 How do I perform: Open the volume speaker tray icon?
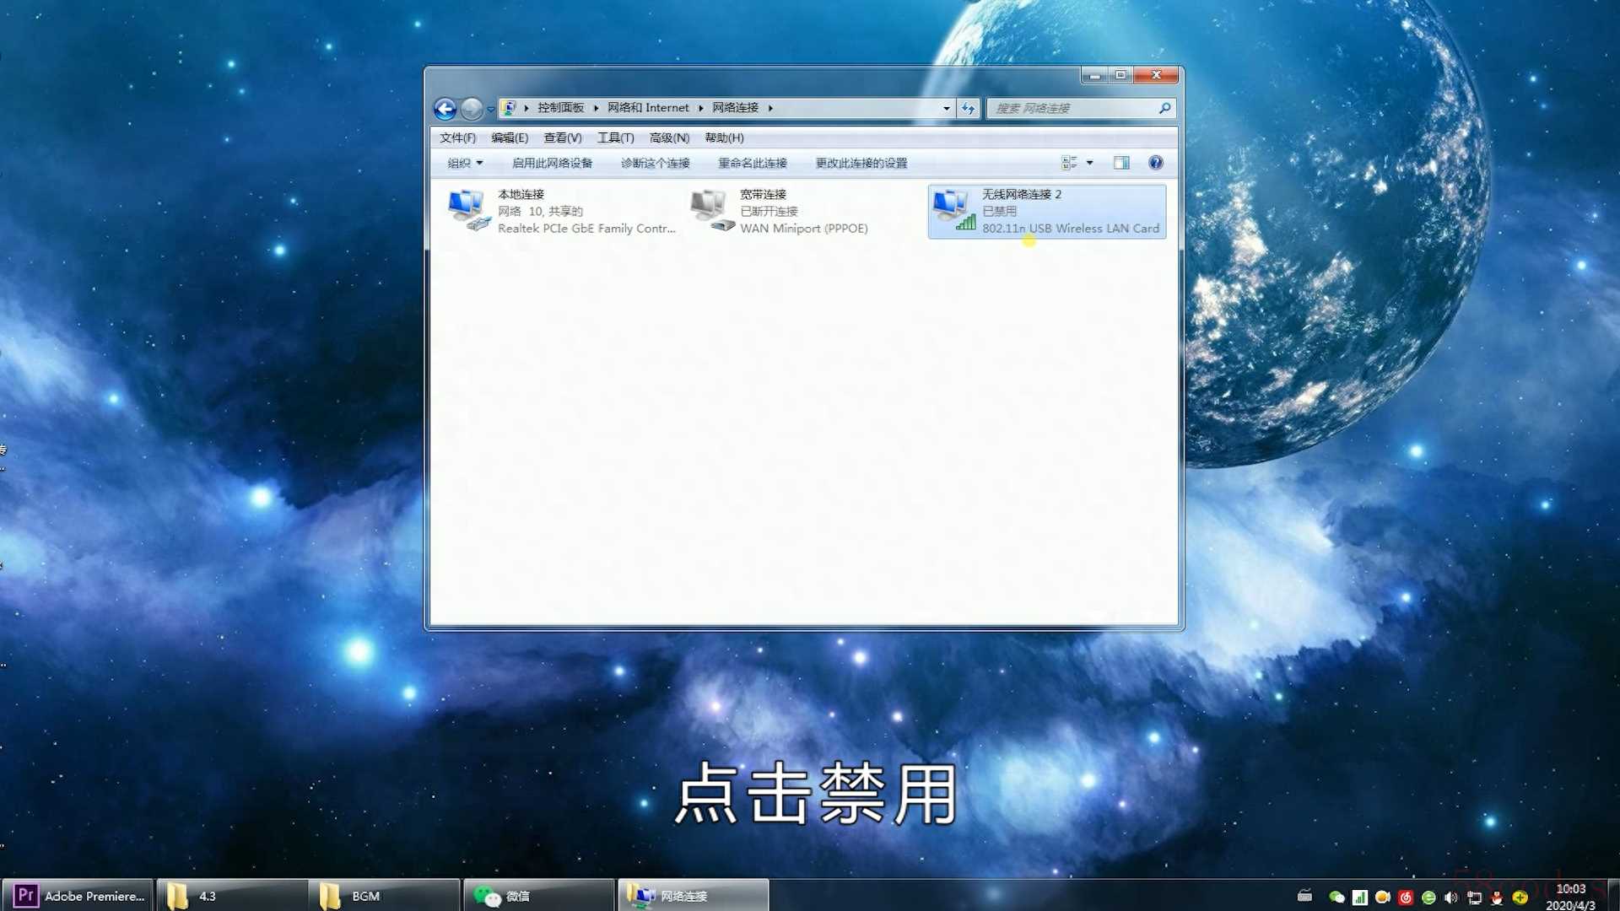1450,898
